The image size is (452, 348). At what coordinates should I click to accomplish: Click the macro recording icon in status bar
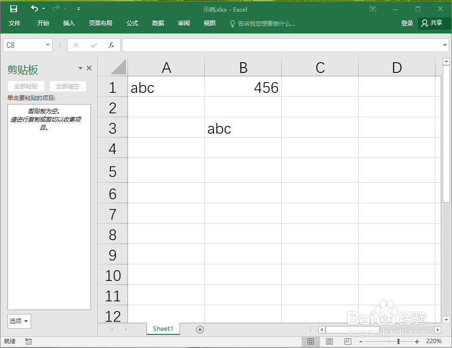pyautogui.click(x=28, y=341)
